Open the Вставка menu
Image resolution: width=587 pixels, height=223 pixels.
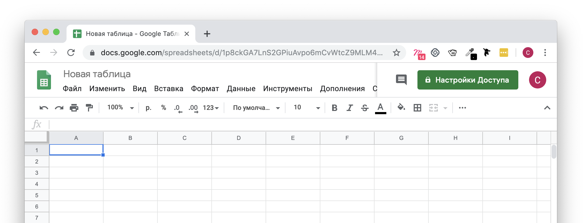[169, 89]
